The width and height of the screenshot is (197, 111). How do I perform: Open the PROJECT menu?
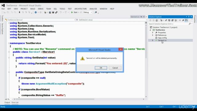[24, 9]
